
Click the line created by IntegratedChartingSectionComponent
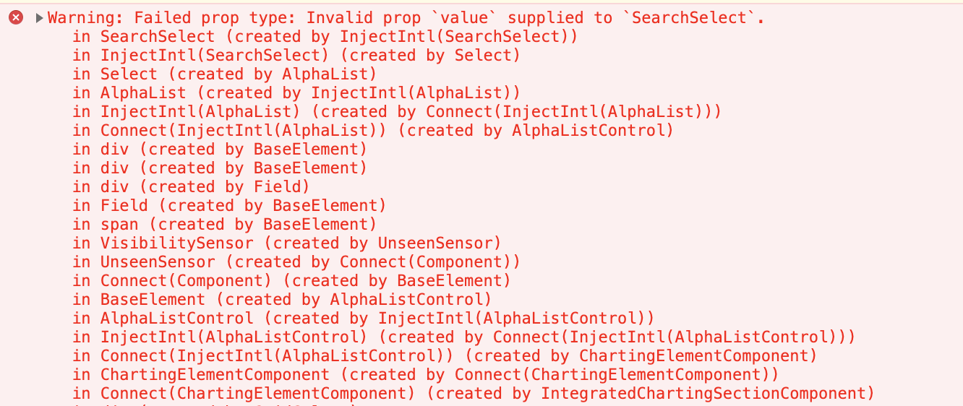click(474, 394)
